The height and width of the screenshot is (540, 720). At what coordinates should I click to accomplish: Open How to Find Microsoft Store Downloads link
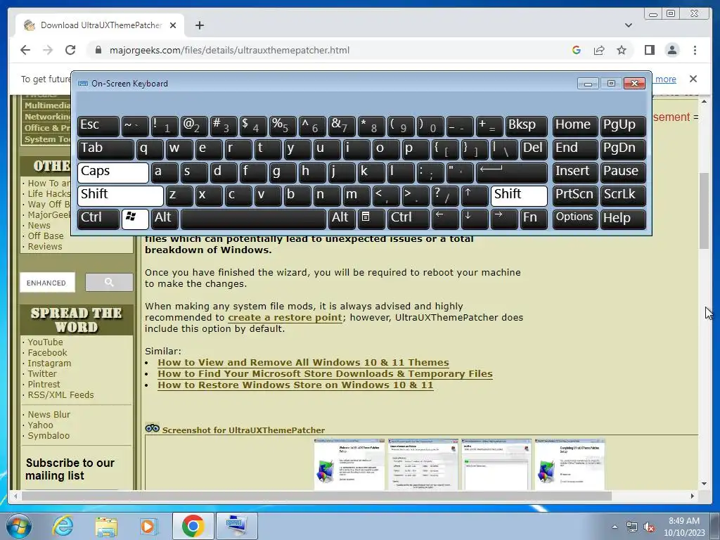click(x=325, y=374)
